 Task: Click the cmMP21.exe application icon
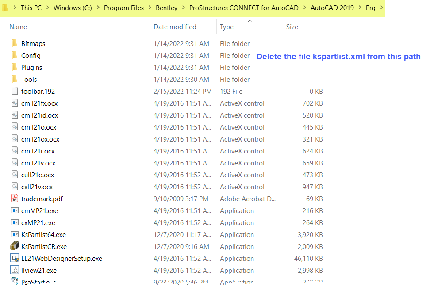(x=15, y=210)
